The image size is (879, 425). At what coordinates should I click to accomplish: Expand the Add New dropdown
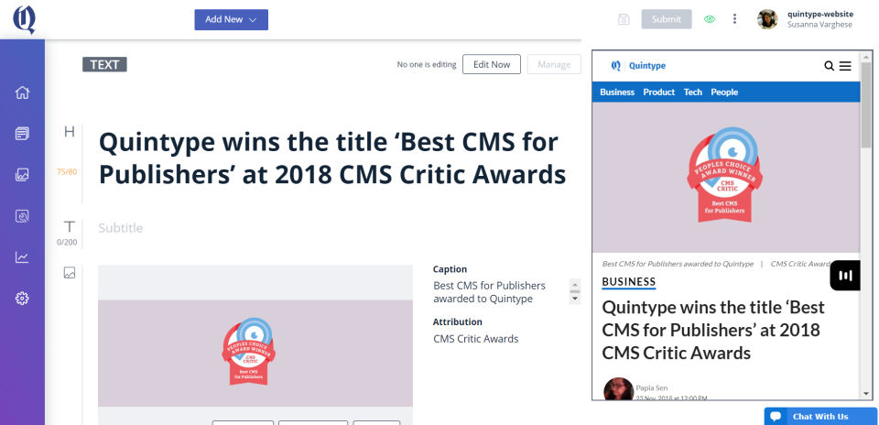pos(231,19)
